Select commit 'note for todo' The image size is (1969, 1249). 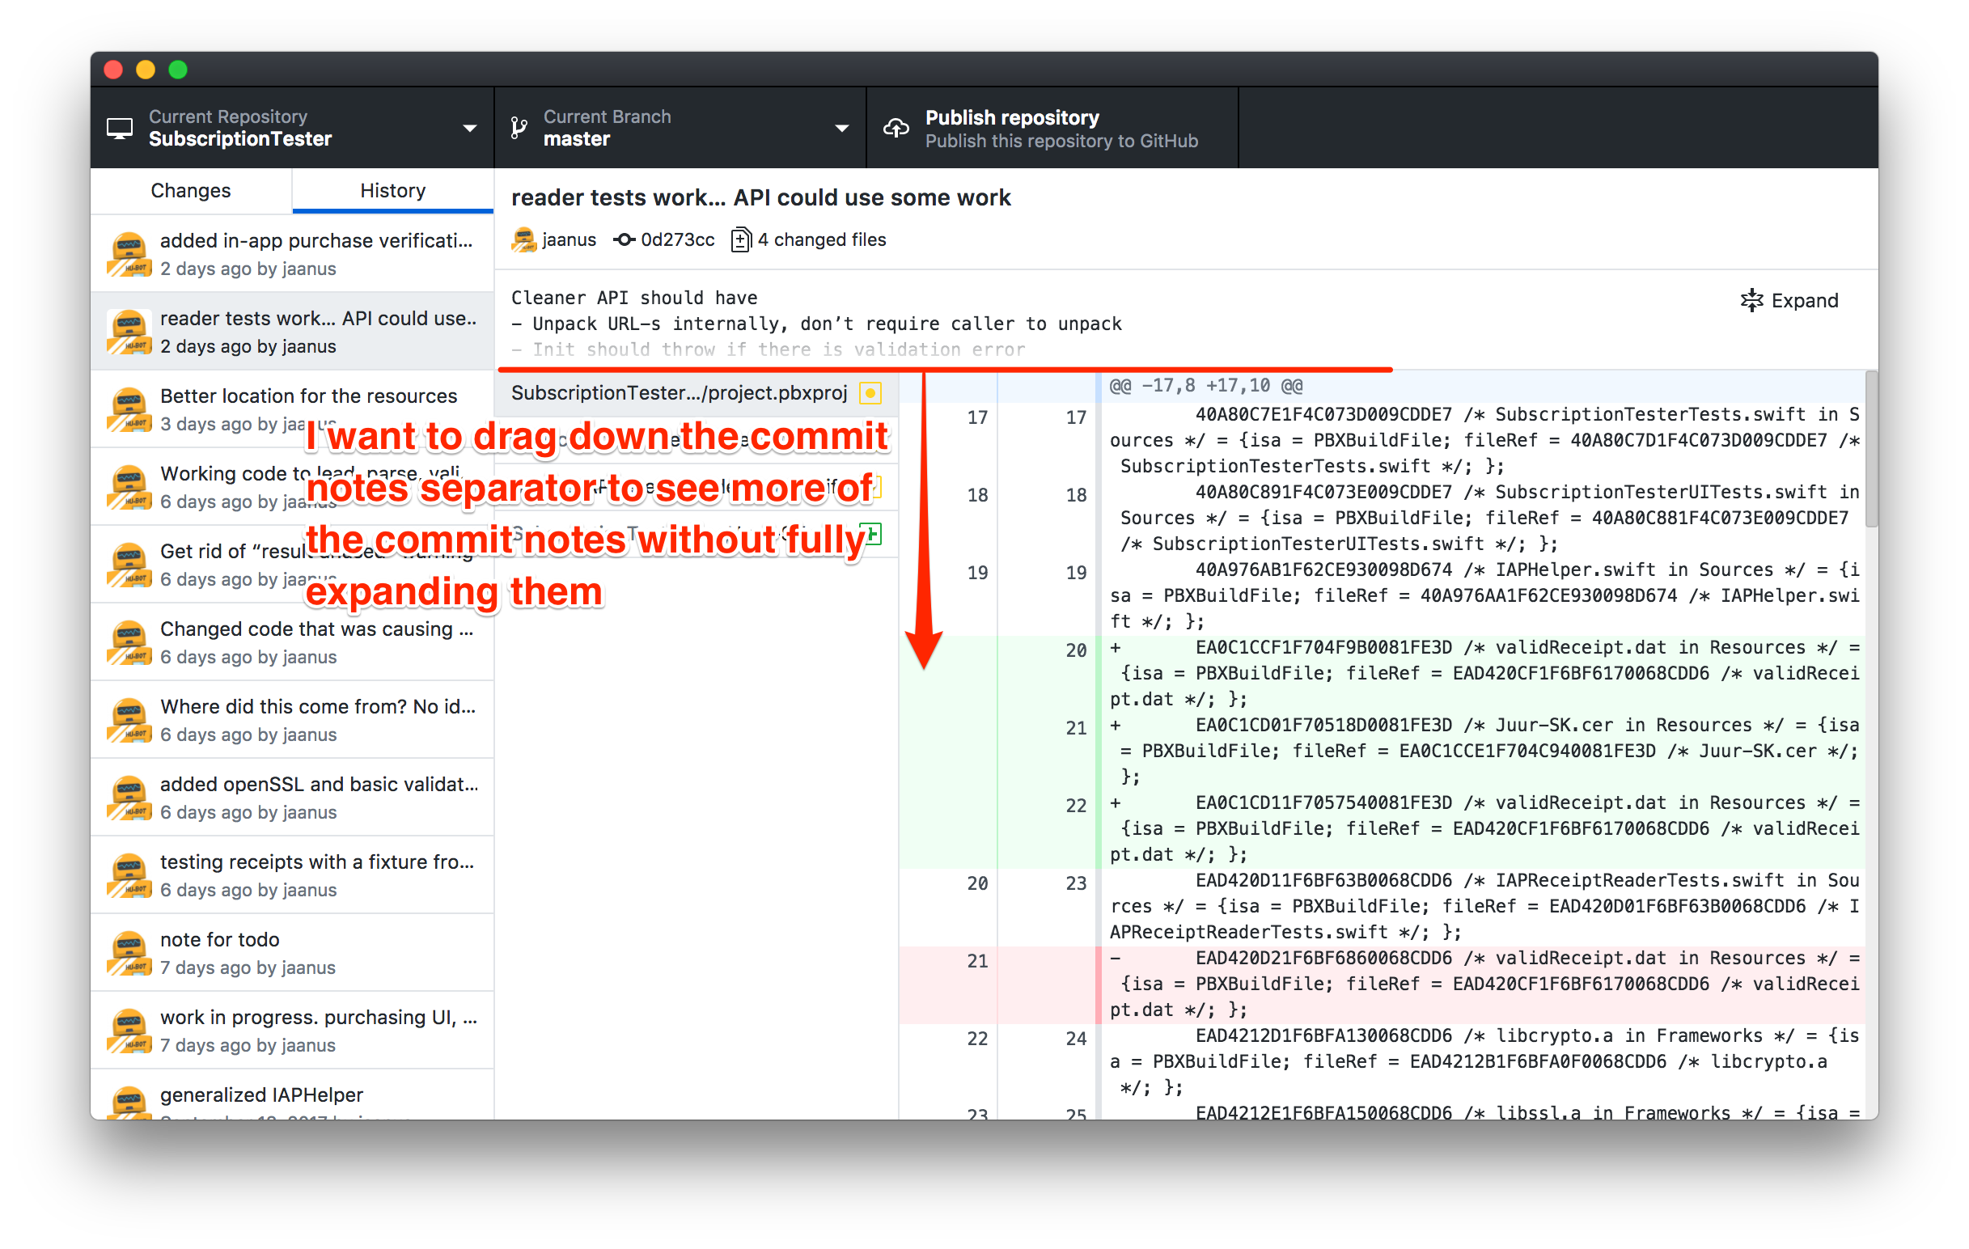(292, 952)
